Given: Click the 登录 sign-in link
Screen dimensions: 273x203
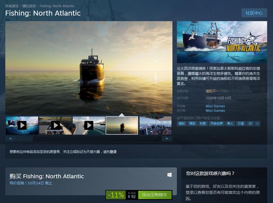Looking at the screenshot, I should click(113, 152).
